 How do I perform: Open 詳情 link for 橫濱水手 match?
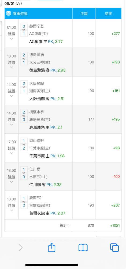pos(12,119)
